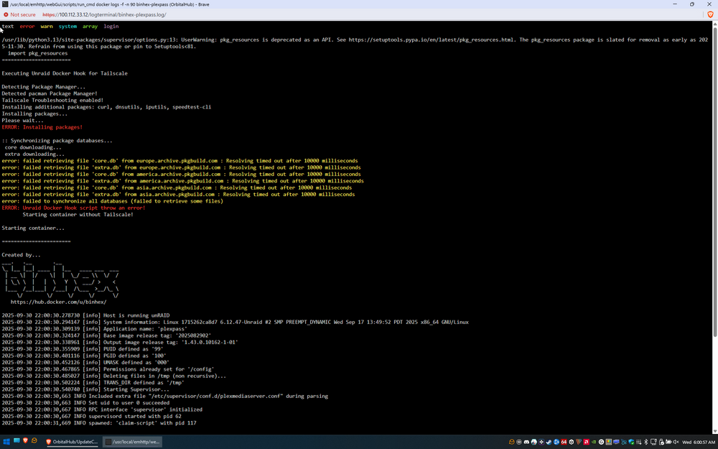
Task: Click the 'Starting container without Tailscale!' line
Action: pos(78,214)
